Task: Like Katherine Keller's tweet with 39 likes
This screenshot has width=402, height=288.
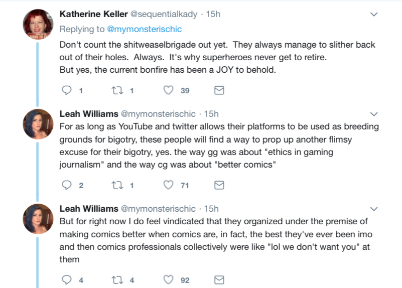Action: tap(169, 90)
